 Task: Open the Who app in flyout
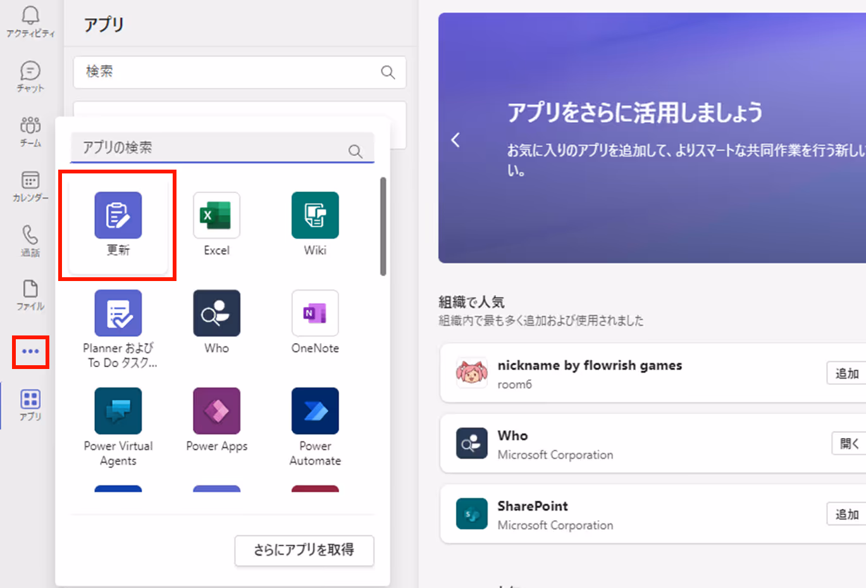[216, 313]
